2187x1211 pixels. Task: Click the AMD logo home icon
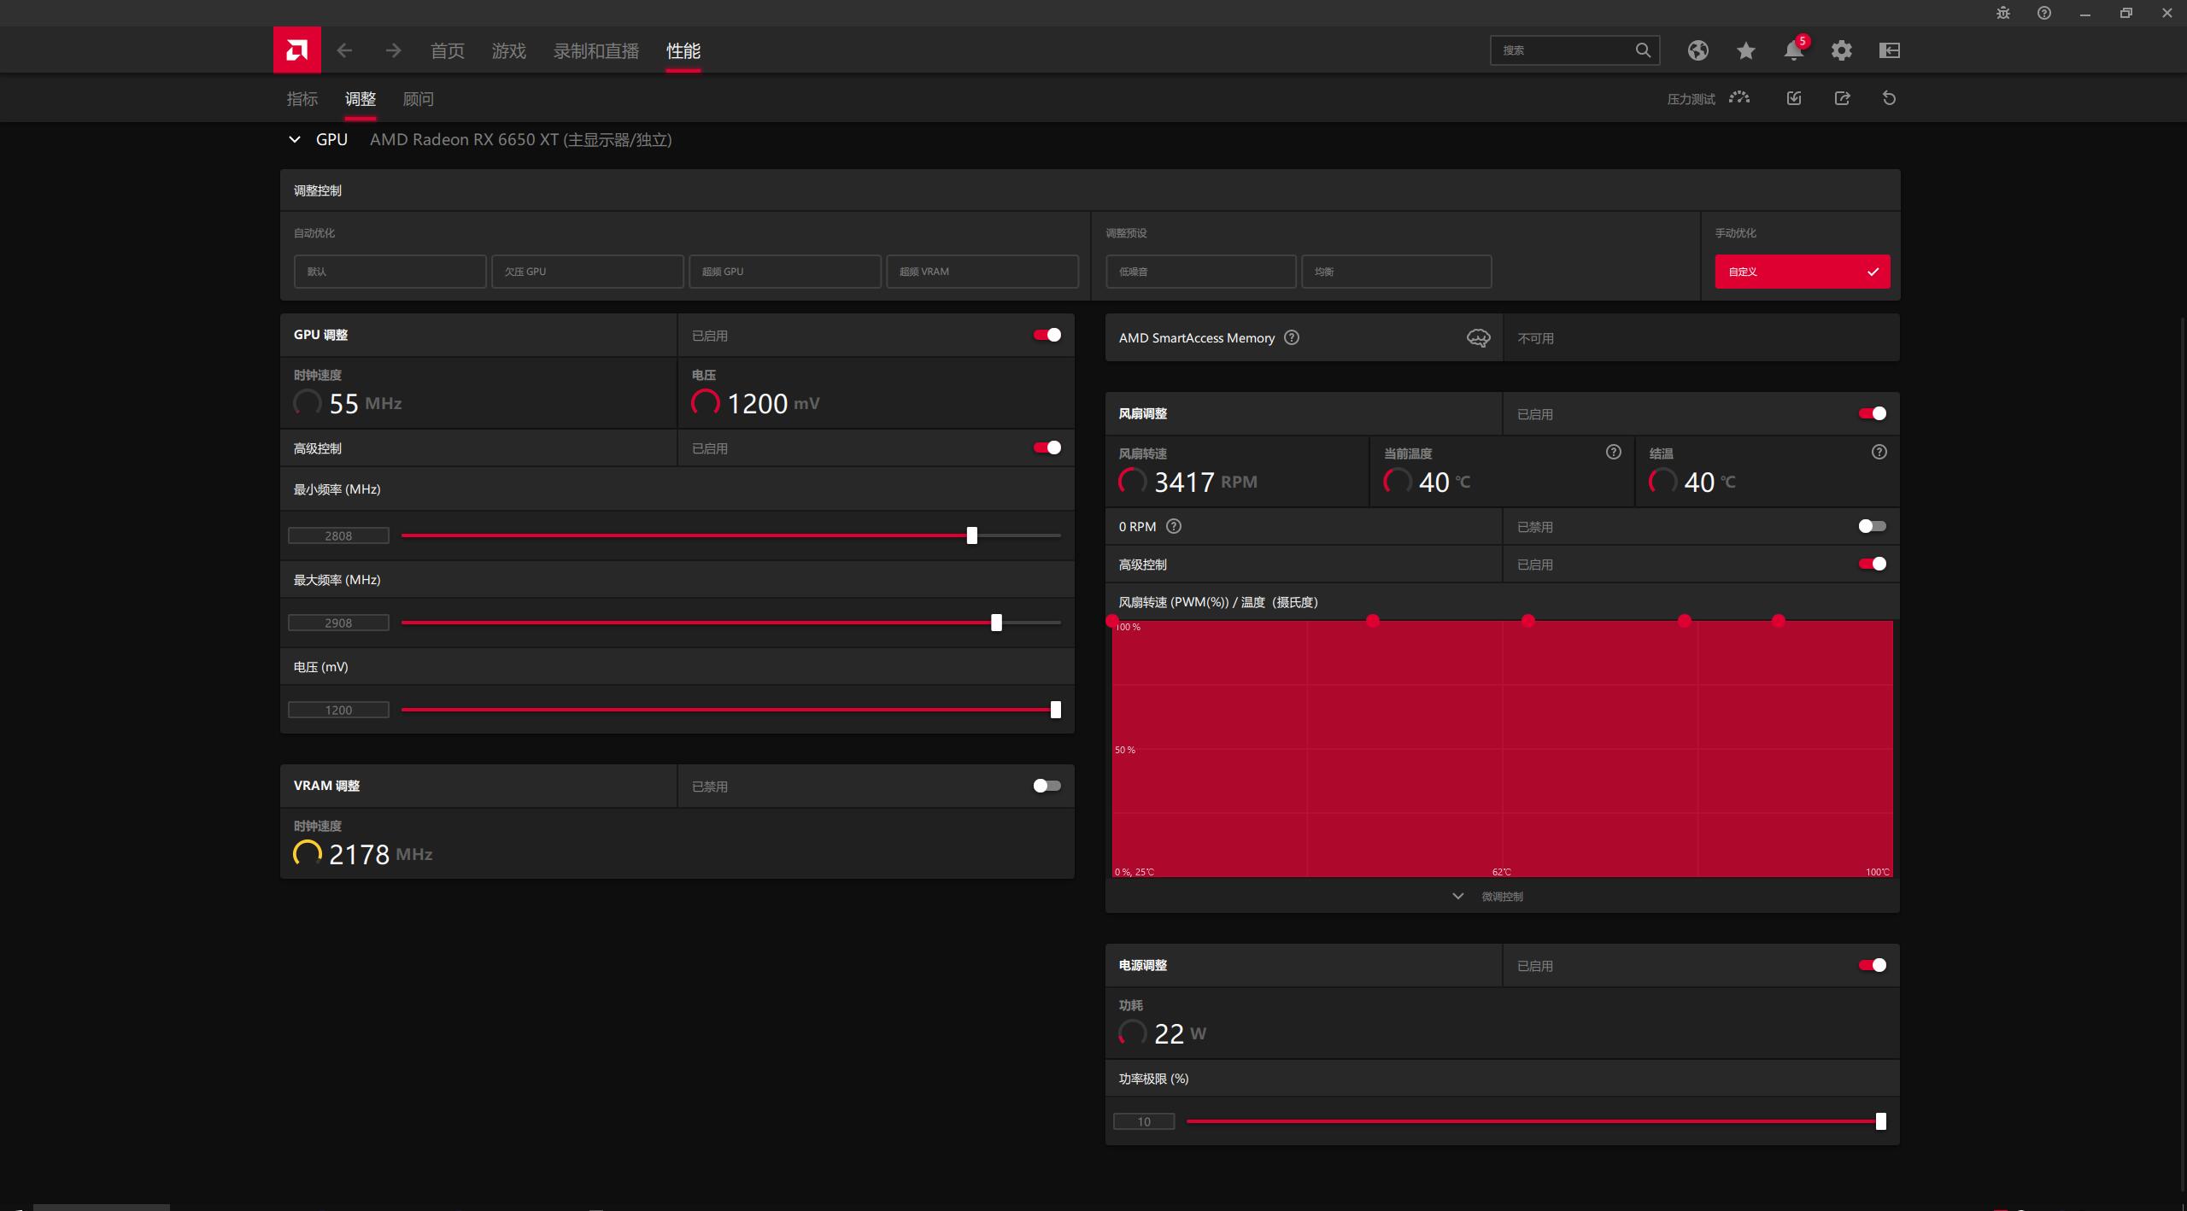(296, 50)
